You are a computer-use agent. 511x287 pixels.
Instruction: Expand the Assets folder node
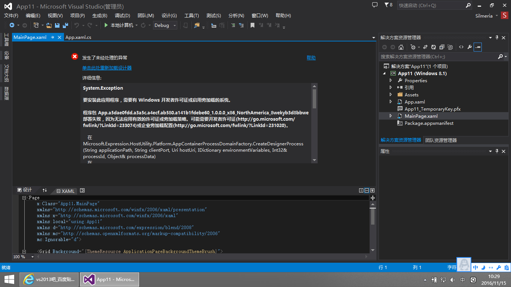pyautogui.click(x=391, y=95)
